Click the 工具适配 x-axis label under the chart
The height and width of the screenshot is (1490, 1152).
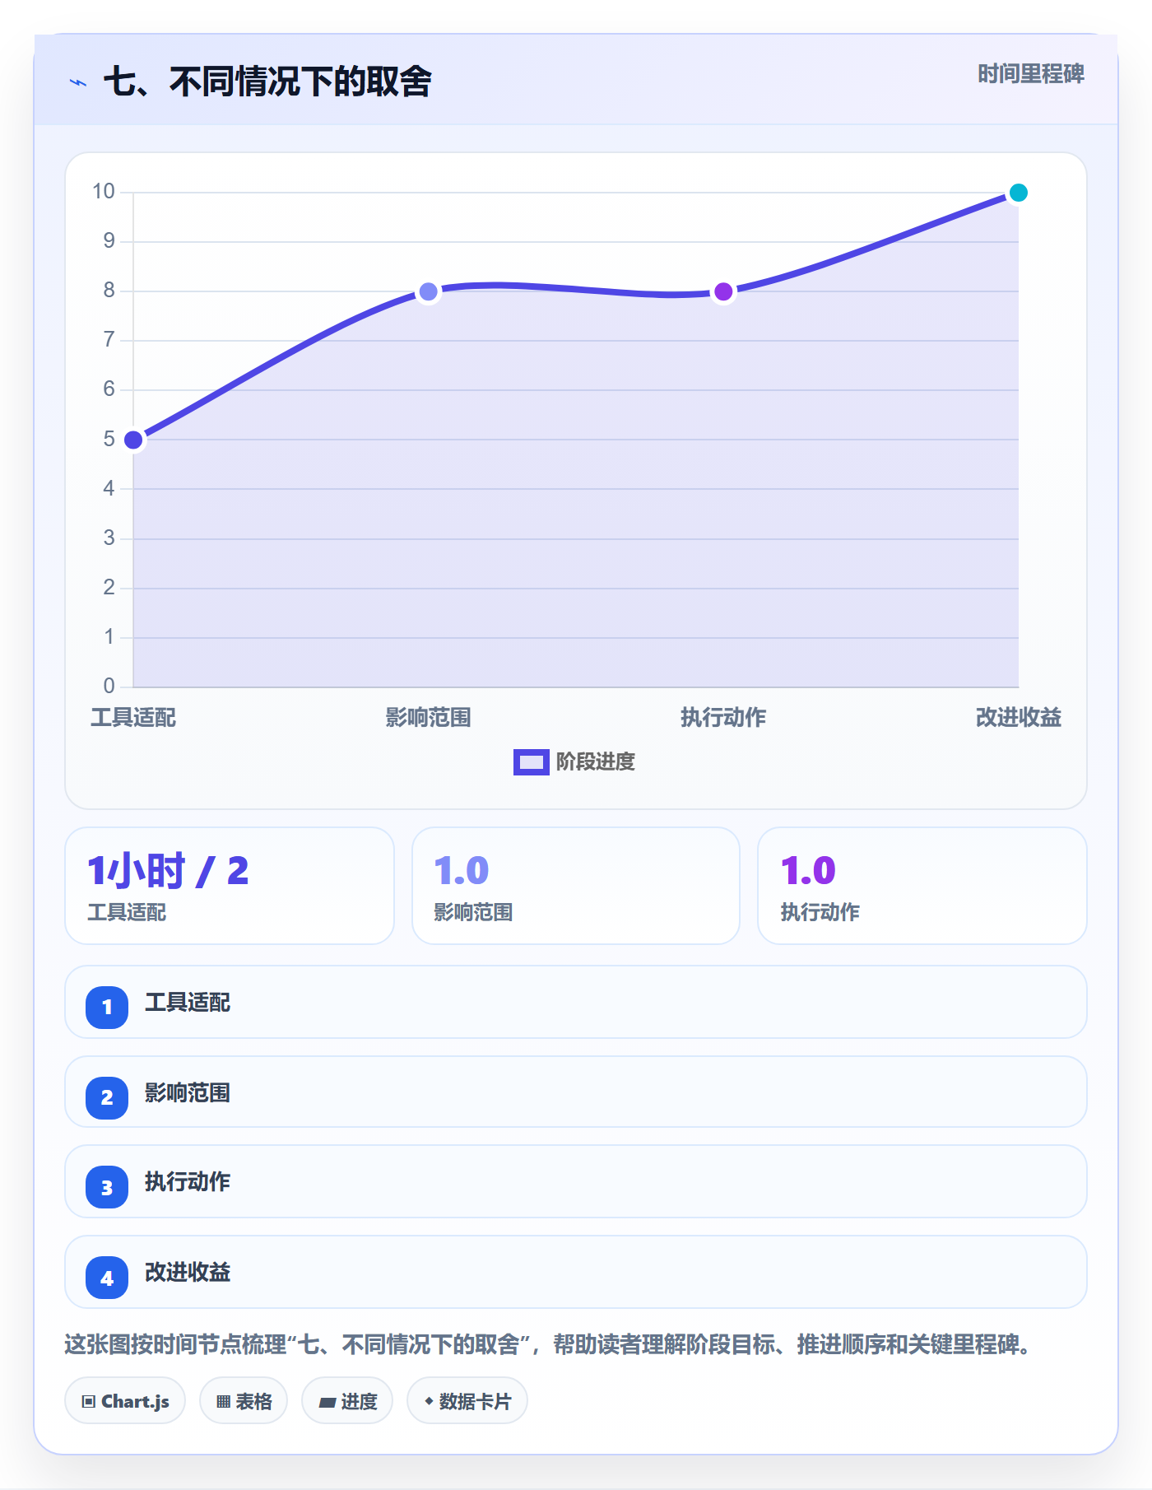click(133, 718)
